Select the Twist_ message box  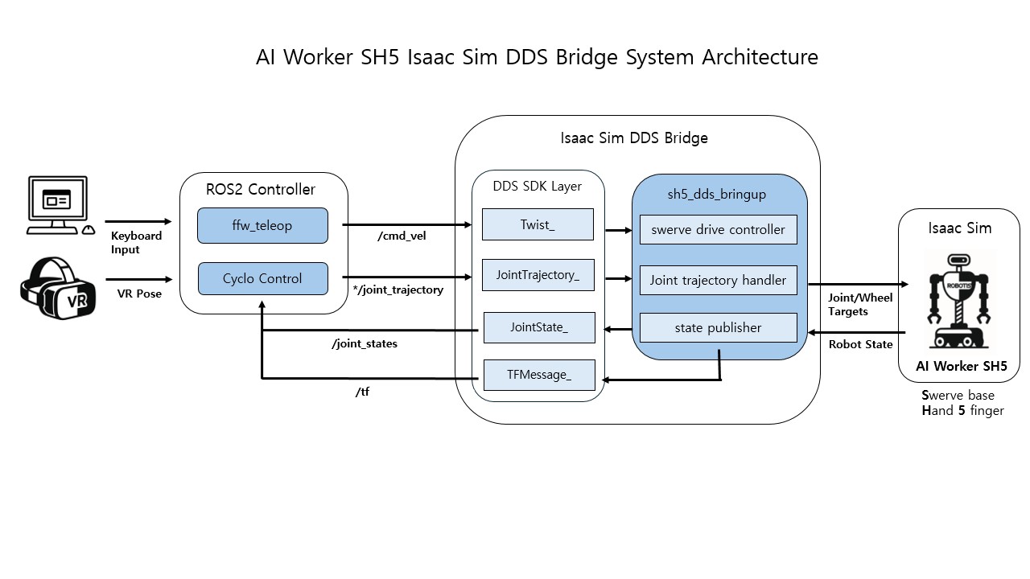coord(538,224)
